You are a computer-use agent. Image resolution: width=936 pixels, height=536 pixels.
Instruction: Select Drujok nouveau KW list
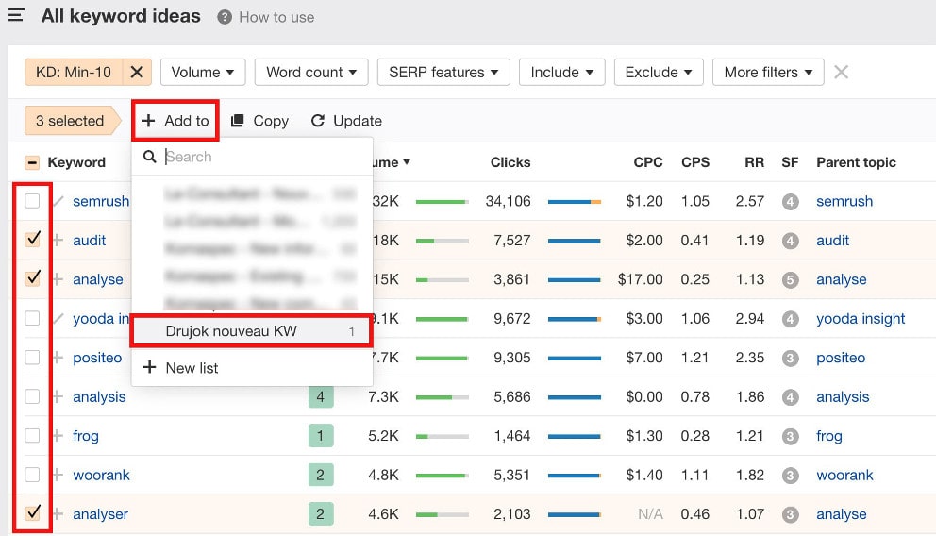[x=251, y=331]
